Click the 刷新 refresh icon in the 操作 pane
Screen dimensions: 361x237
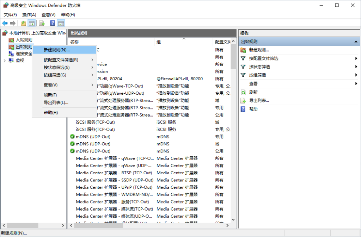tap(242, 92)
